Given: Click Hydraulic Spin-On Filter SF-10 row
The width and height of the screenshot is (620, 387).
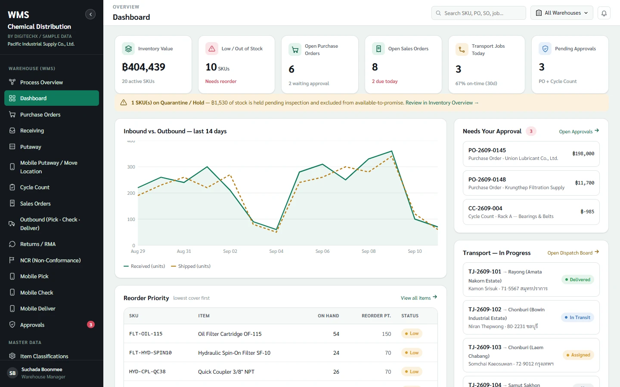Looking at the screenshot, I should pyautogui.click(x=281, y=353).
